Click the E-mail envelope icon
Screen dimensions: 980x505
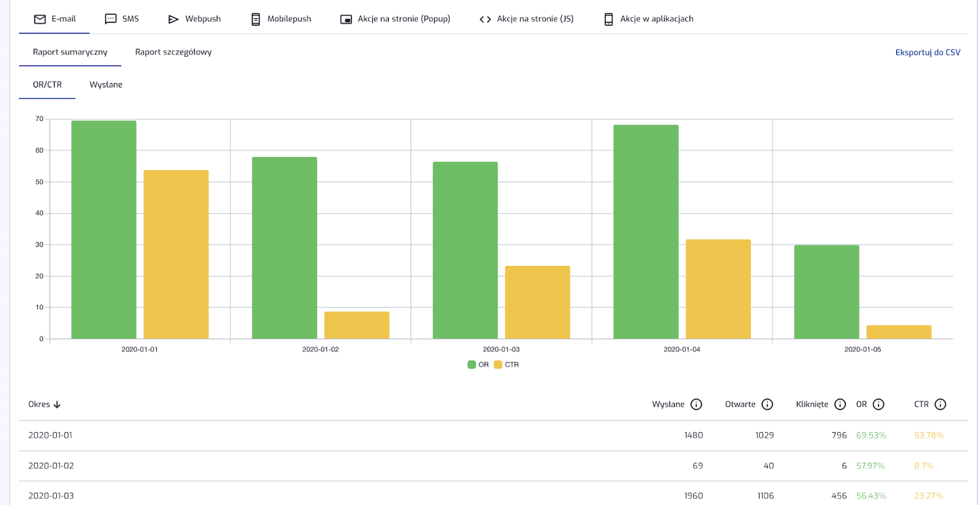[40, 19]
